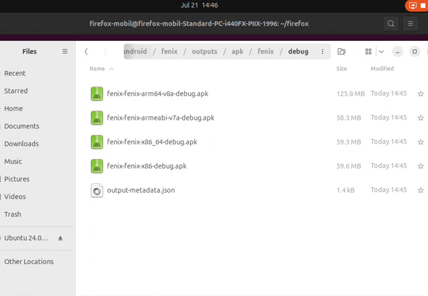The image size is (428, 296).
Task: Stop screen sharing with the square icon
Action: click(x=423, y=6)
